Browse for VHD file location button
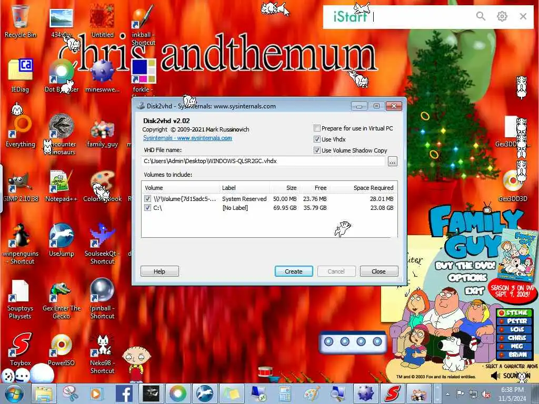 coord(392,161)
